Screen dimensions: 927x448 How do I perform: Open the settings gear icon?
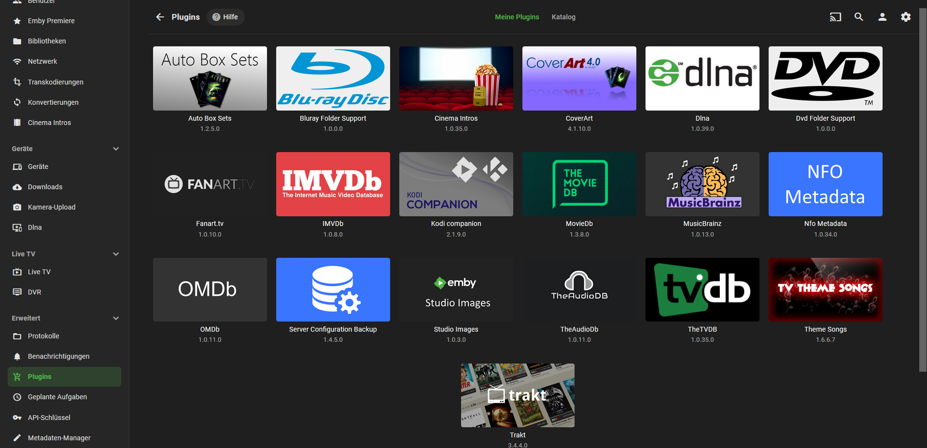[x=906, y=17]
